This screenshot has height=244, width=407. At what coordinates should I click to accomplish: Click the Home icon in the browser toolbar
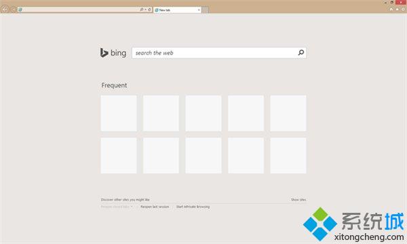tap(391, 9)
